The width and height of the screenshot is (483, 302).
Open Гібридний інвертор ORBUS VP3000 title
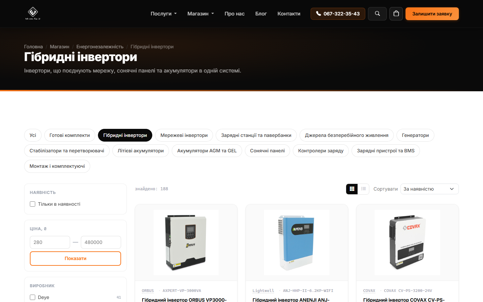tap(184, 299)
